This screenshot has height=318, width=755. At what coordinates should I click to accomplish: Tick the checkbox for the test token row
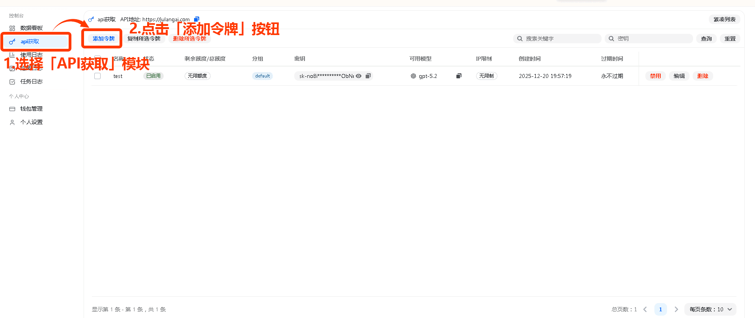[97, 76]
